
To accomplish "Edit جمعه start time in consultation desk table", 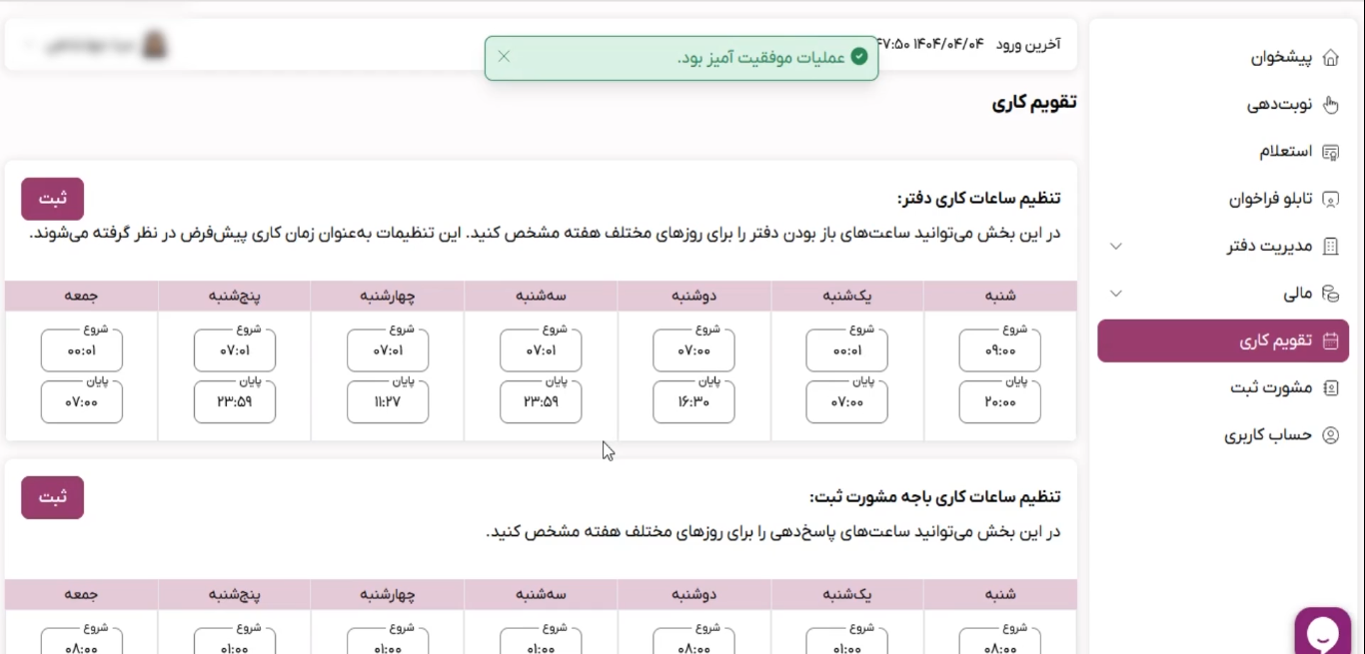I will click(x=82, y=641).
